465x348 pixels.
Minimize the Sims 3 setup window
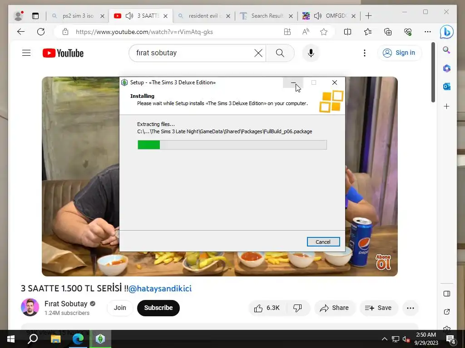point(293,82)
